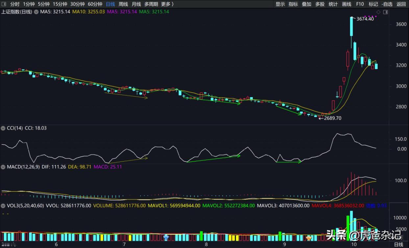409x248 pixels.
Task: Click the month 8 marker on time axis
Action: 206,244
